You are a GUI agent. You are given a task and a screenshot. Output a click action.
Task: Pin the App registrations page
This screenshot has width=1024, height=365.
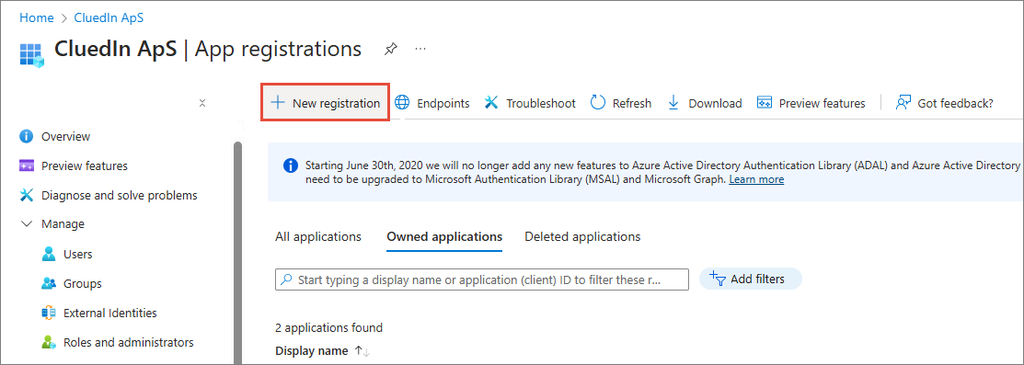click(x=390, y=49)
